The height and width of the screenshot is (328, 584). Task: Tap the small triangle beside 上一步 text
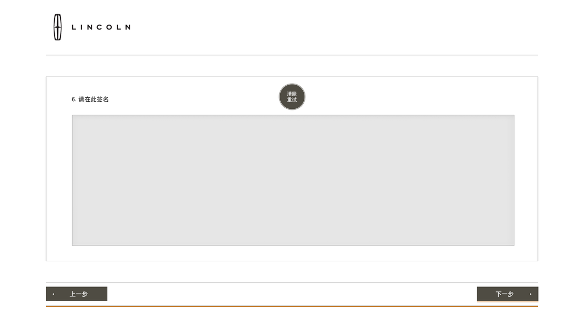coord(53,294)
